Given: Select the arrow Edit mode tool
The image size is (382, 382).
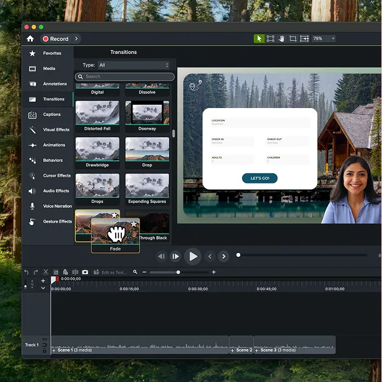Looking at the screenshot, I should tap(259, 38).
